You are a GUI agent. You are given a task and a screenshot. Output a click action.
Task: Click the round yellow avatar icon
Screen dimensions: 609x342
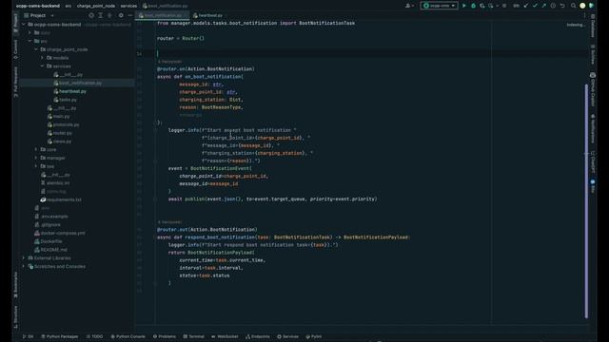[x=582, y=6]
